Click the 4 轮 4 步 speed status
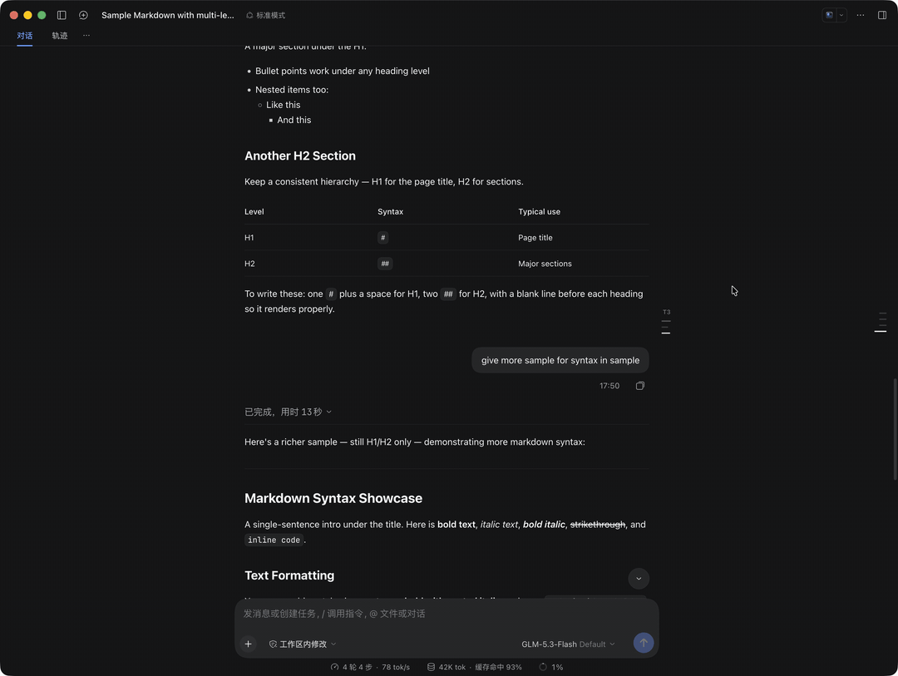The width and height of the screenshot is (898, 676). [x=370, y=667]
